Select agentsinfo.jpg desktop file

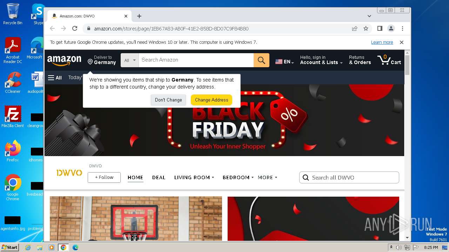[13, 223]
